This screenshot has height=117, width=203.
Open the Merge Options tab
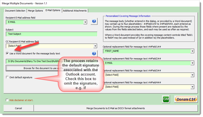35,10
